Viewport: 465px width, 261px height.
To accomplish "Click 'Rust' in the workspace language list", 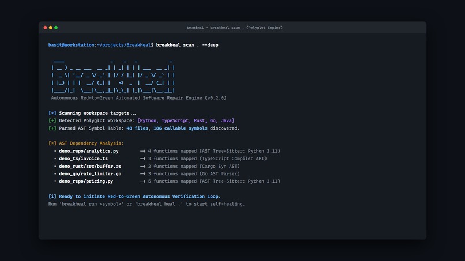I will [x=199, y=120].
